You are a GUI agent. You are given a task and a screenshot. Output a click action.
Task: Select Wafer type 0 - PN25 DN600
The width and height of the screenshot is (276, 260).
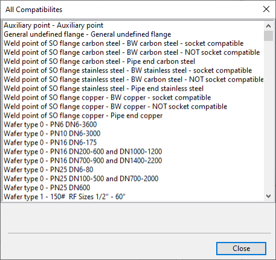[47, 188]
